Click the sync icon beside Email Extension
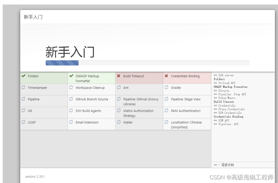 [x=71, y=122]
